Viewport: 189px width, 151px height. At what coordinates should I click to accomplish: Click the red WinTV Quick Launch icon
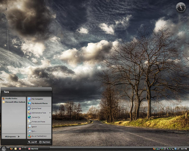20,149
